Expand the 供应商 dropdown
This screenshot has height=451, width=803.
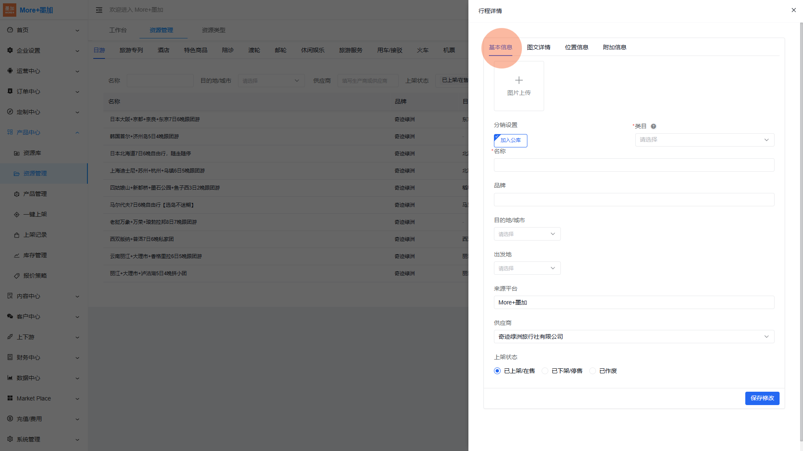[634, 337]
